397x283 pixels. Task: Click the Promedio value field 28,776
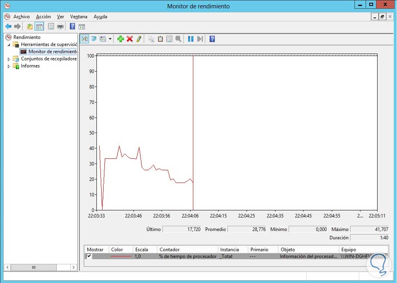coord(247,229)
